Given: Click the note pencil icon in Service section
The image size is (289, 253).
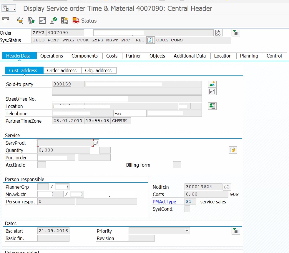Looking at the screenshot, I should [x=233, y=150].
